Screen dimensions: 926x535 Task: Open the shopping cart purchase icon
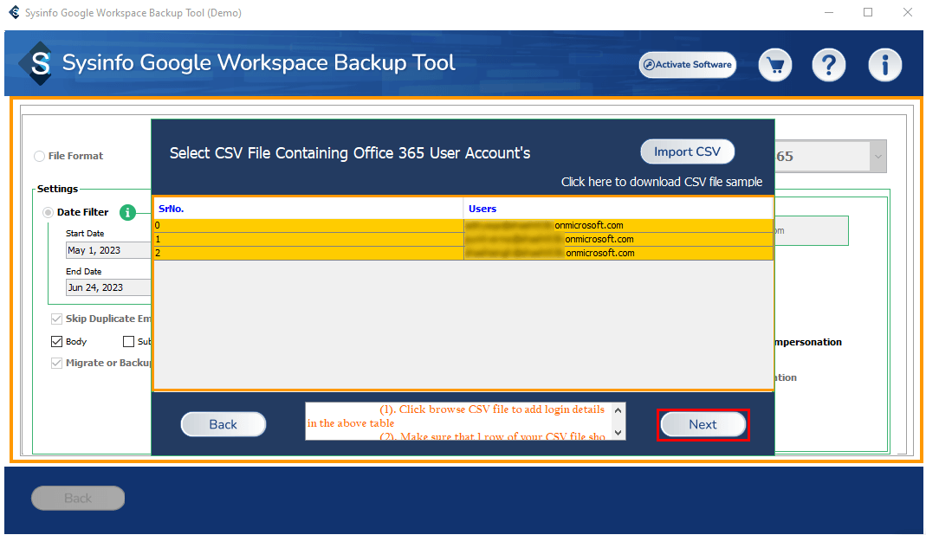[774, 65]
